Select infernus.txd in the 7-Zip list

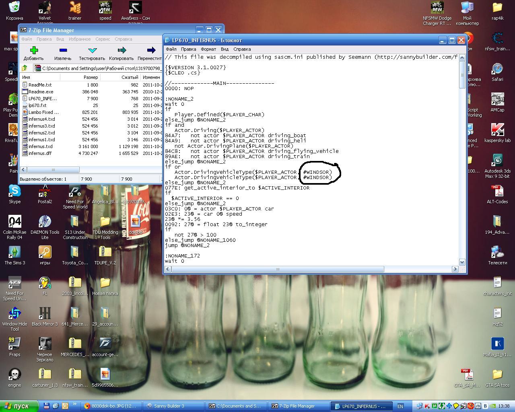pyautogui.click(x=40, y=146)
